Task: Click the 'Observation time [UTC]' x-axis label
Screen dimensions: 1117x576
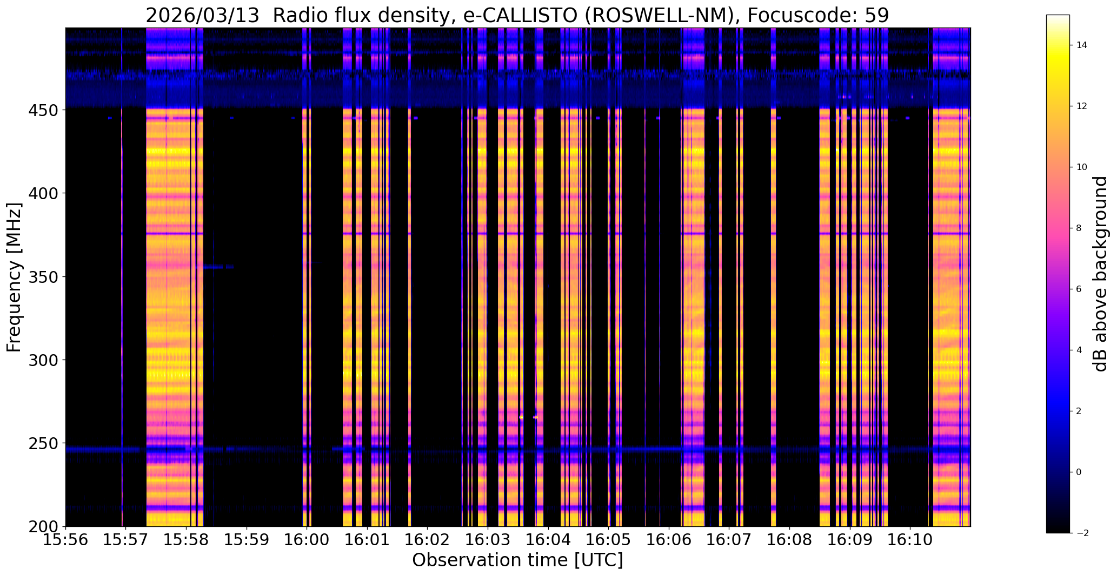Action: coord(517,560)
